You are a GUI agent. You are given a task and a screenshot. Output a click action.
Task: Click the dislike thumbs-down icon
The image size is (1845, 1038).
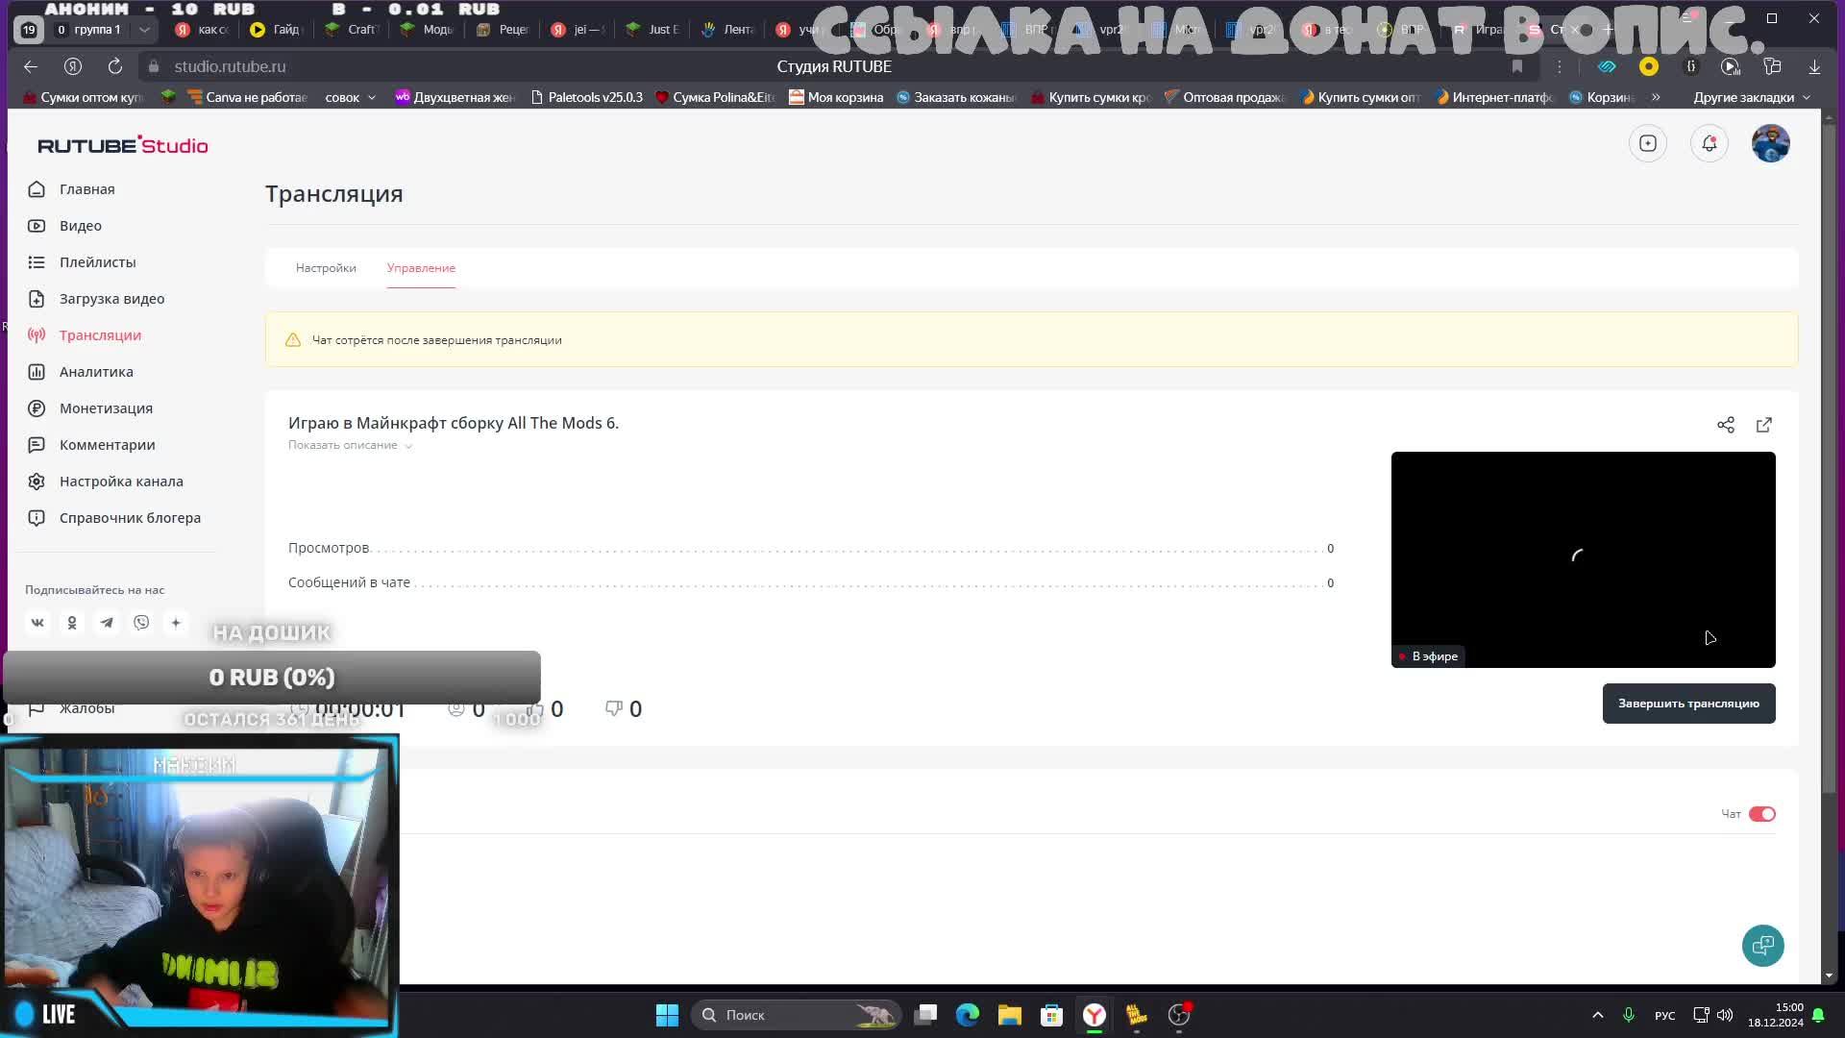tap(614, 708)
